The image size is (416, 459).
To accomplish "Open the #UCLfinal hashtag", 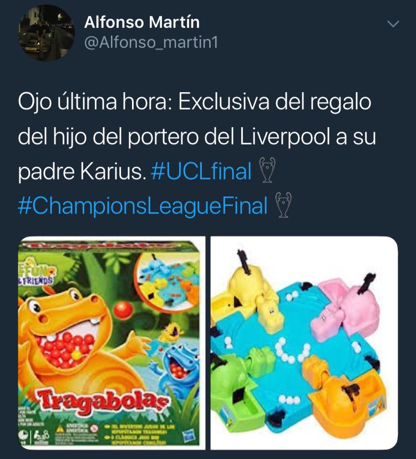I will (201, 172).
